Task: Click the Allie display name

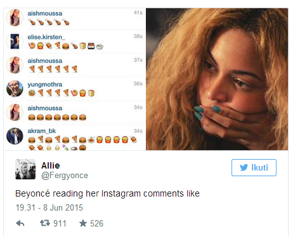Action: 51,165
